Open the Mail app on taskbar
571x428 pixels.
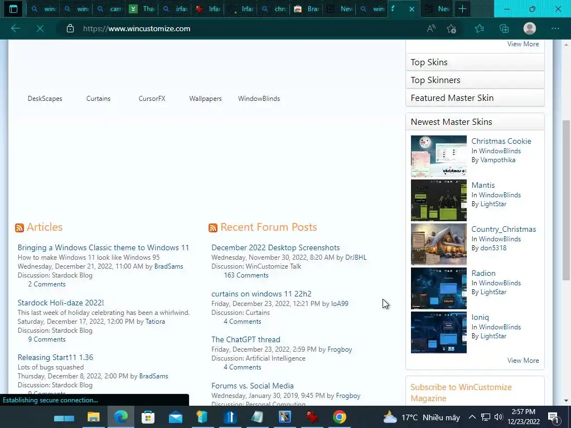pos(176,417)
